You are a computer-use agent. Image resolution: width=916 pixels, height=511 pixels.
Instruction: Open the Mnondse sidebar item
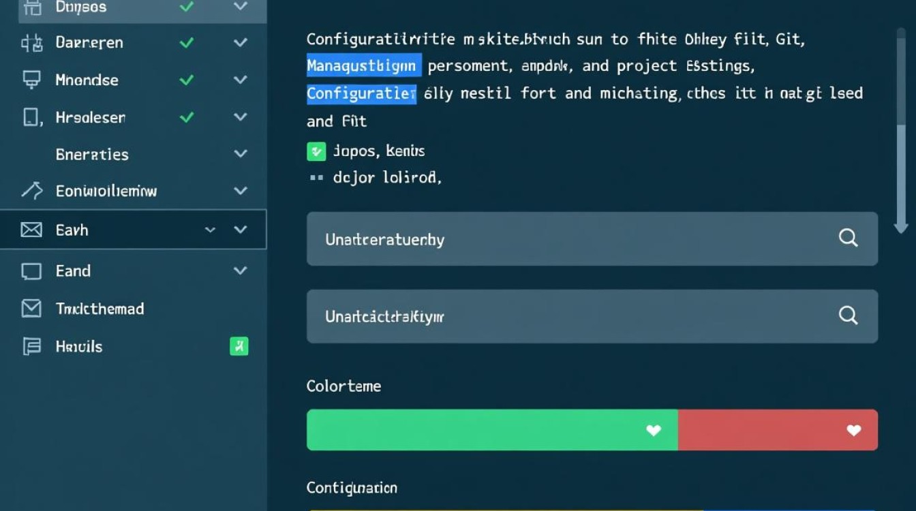[x=87, y=80]
